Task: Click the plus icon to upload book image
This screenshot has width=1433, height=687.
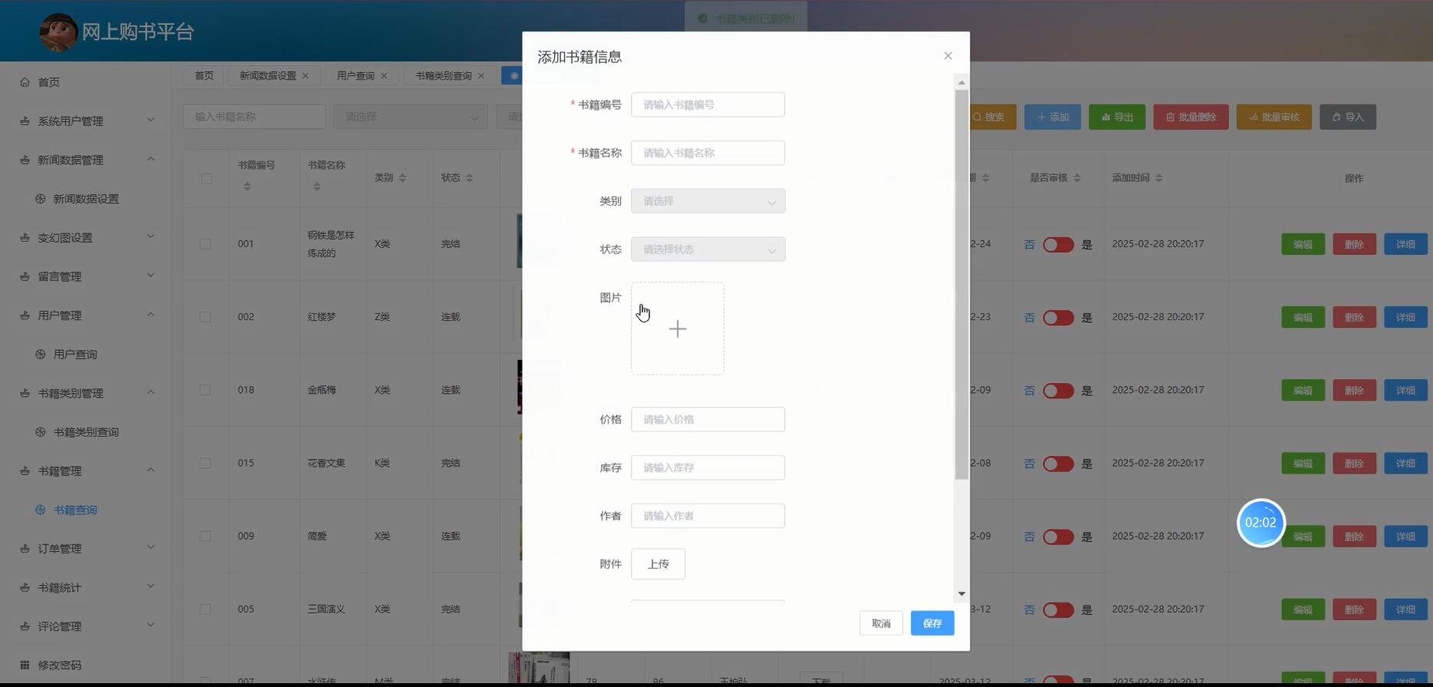Action: pyautogui.click(x=678, y=329)
